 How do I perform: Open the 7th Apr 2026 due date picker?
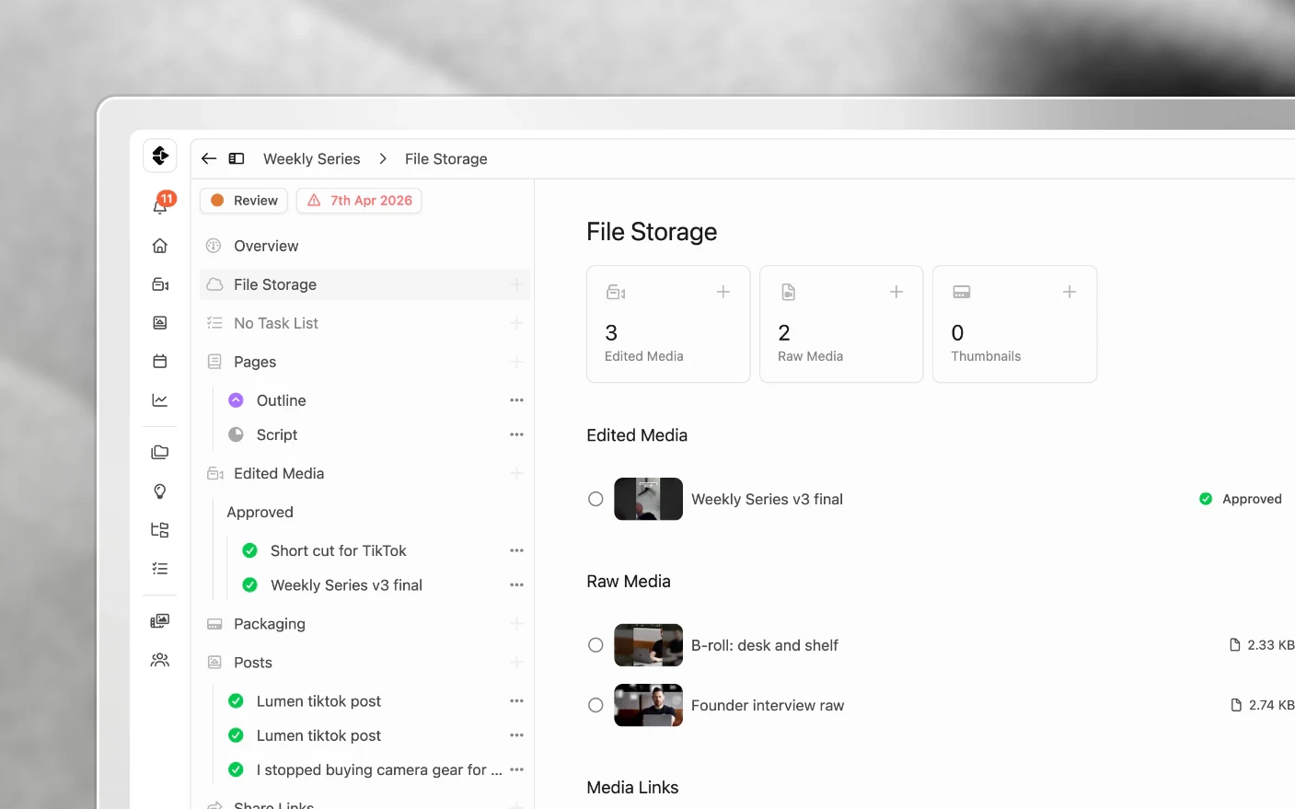pyautogui.click(x=359, y=201)
